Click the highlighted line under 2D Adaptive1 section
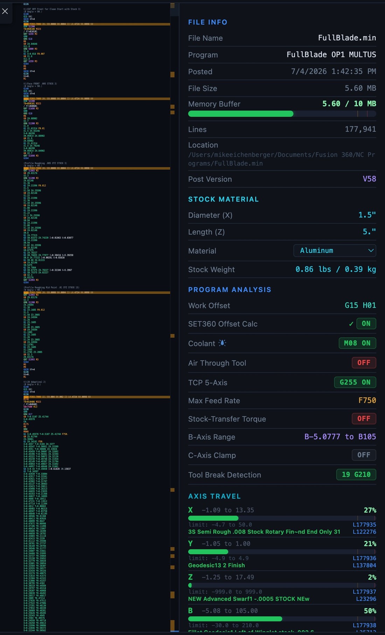 [x=97, y=397]
